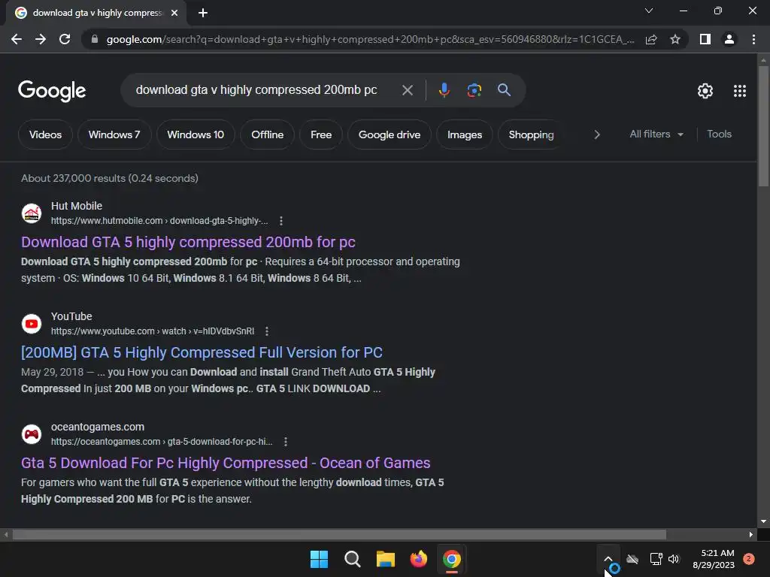Open a new Chrome tab
The image size is (770, 577).
click(203, 13)
